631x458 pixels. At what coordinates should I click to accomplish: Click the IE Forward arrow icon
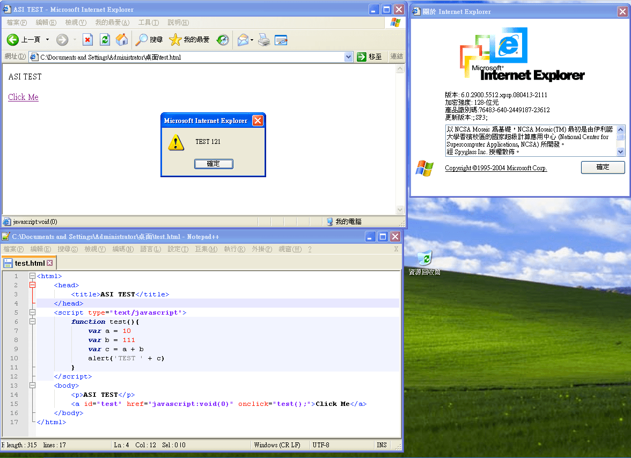coord(62,40)
